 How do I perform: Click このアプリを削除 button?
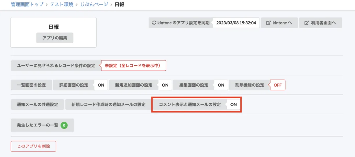33,146
